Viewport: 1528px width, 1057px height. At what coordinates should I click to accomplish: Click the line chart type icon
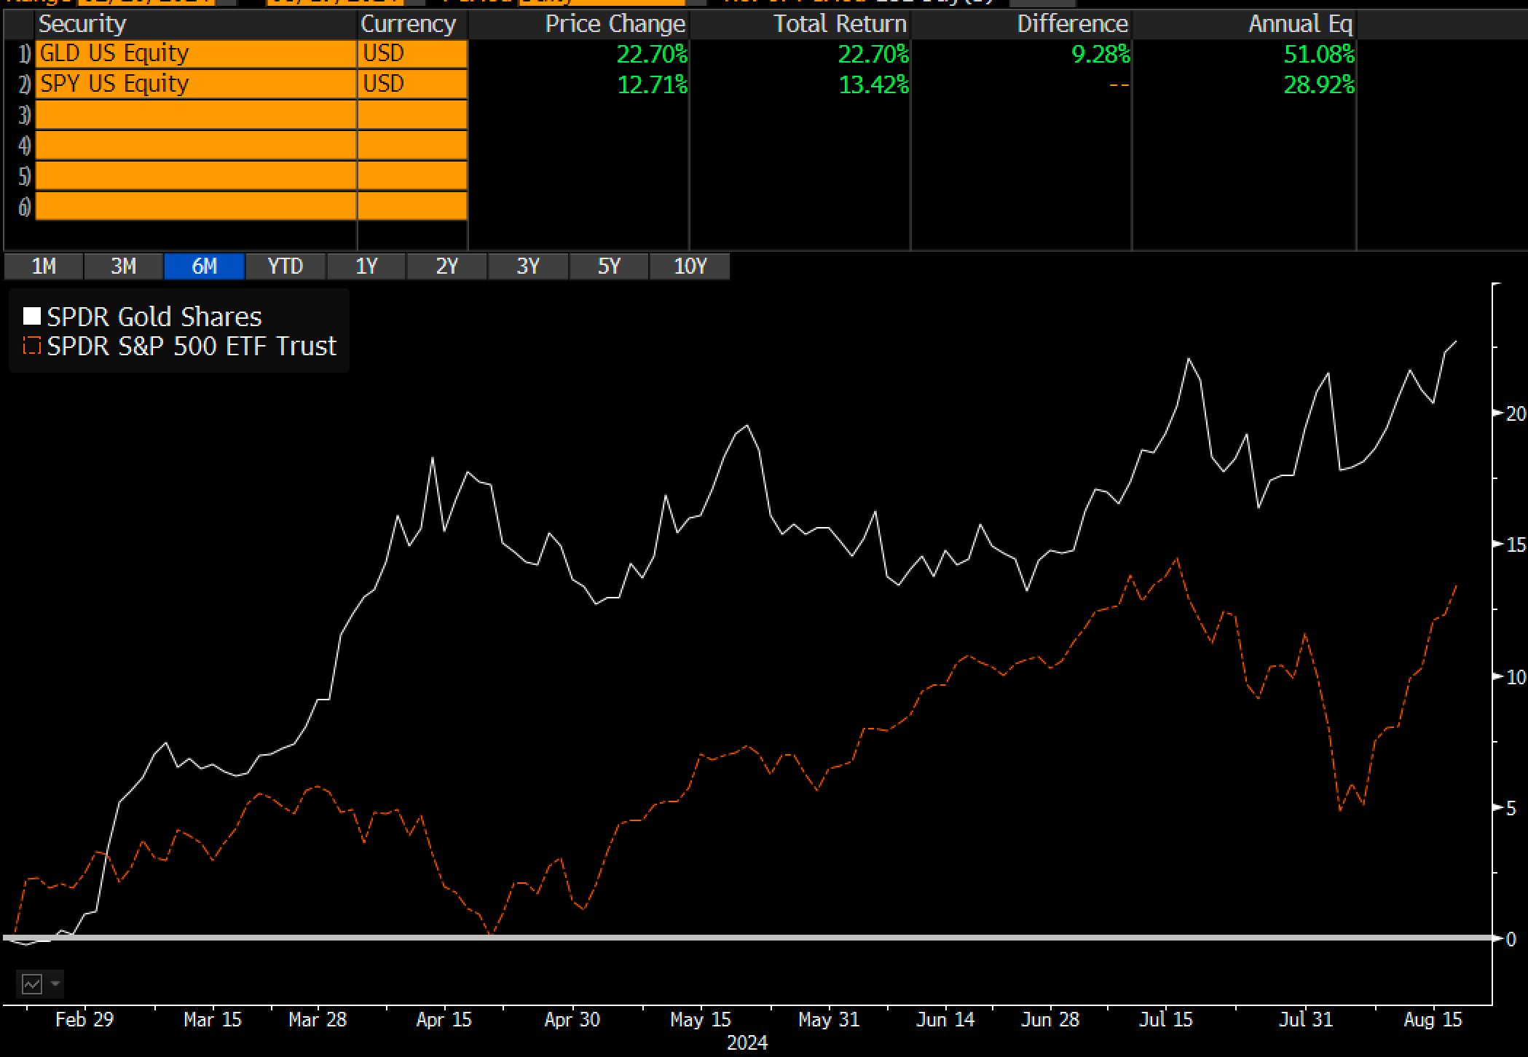[x=31, y=984]
